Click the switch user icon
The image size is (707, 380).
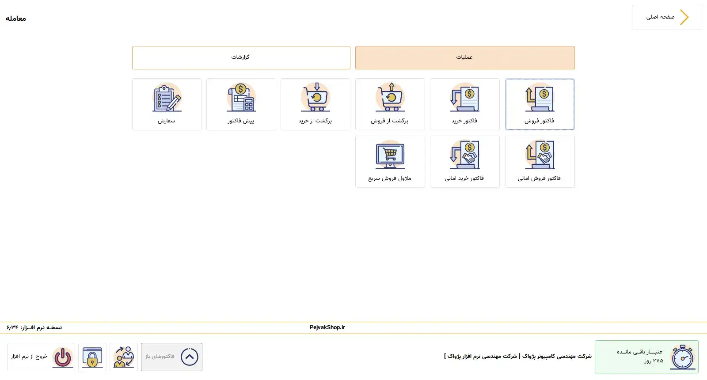[124, 357]
